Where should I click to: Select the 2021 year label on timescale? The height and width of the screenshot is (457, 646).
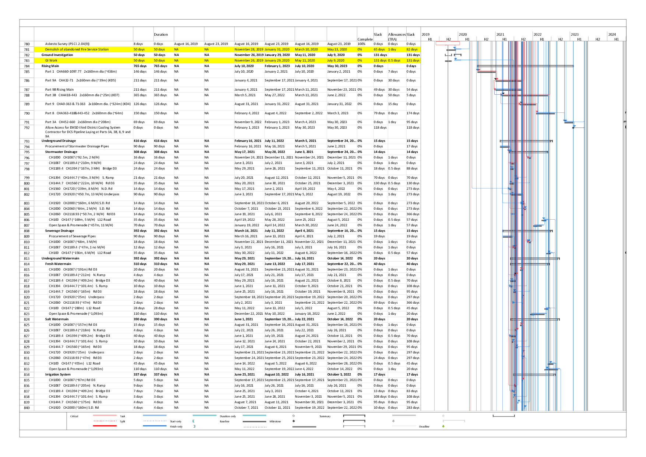click(500, 35)
